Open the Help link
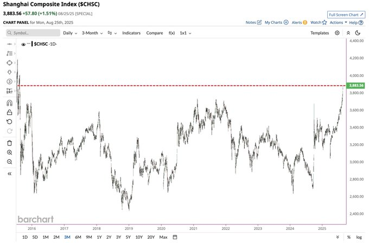The width and height of the screenshot is (369, 243). 356,23
